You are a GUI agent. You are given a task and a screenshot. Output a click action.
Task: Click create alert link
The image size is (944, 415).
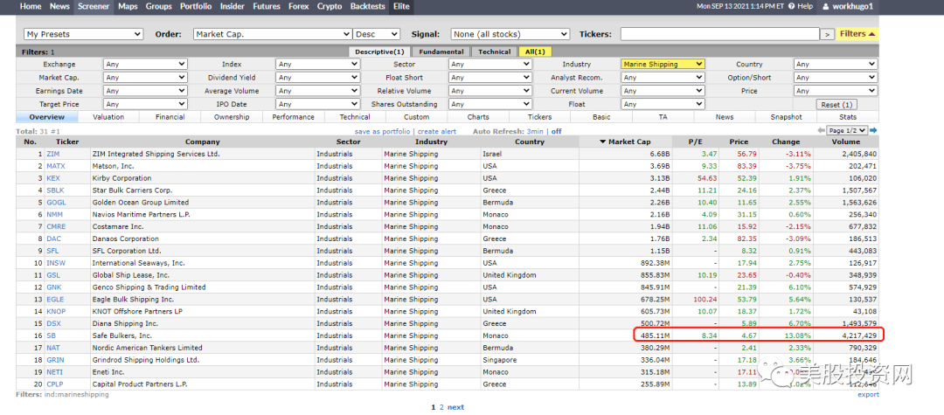click(x=437, y=131)
